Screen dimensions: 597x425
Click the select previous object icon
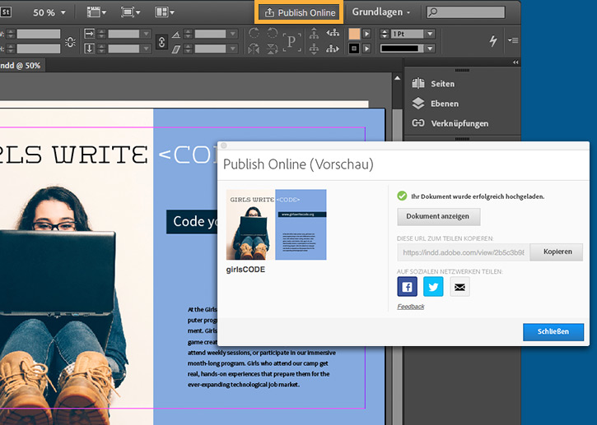point(333,33)
